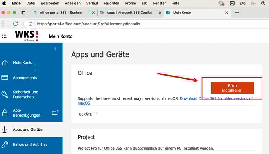Click the lock site info icon in address bar
Screen dimensions: 269x154
[x=30, y=24]
